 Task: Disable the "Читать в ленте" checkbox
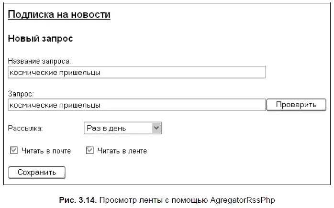click(x=89, y=151)
